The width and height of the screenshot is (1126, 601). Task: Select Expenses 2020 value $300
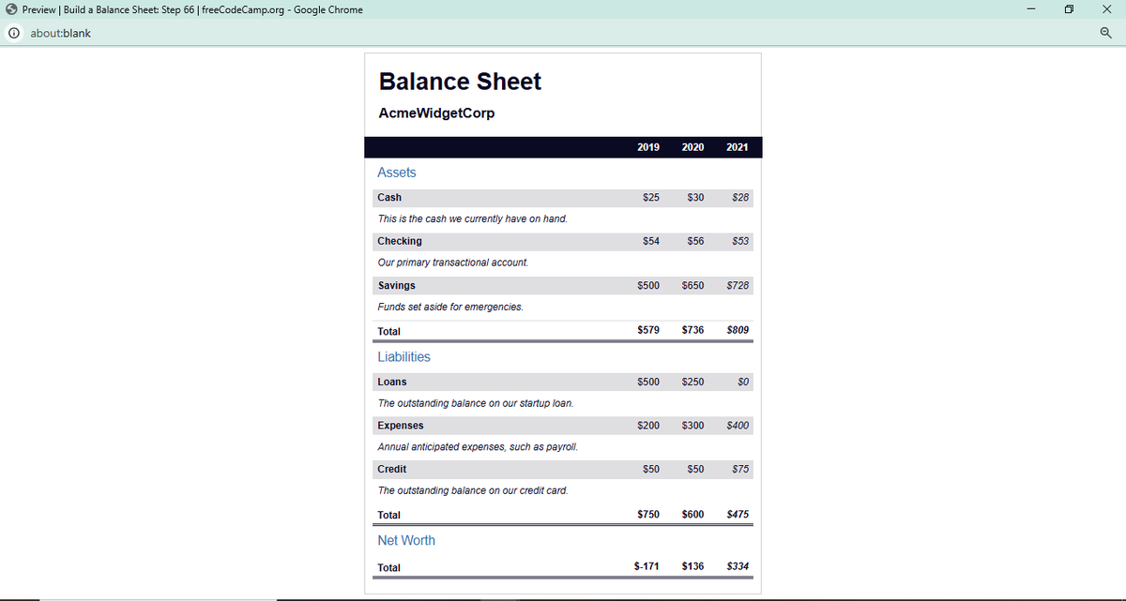[693, 426]
